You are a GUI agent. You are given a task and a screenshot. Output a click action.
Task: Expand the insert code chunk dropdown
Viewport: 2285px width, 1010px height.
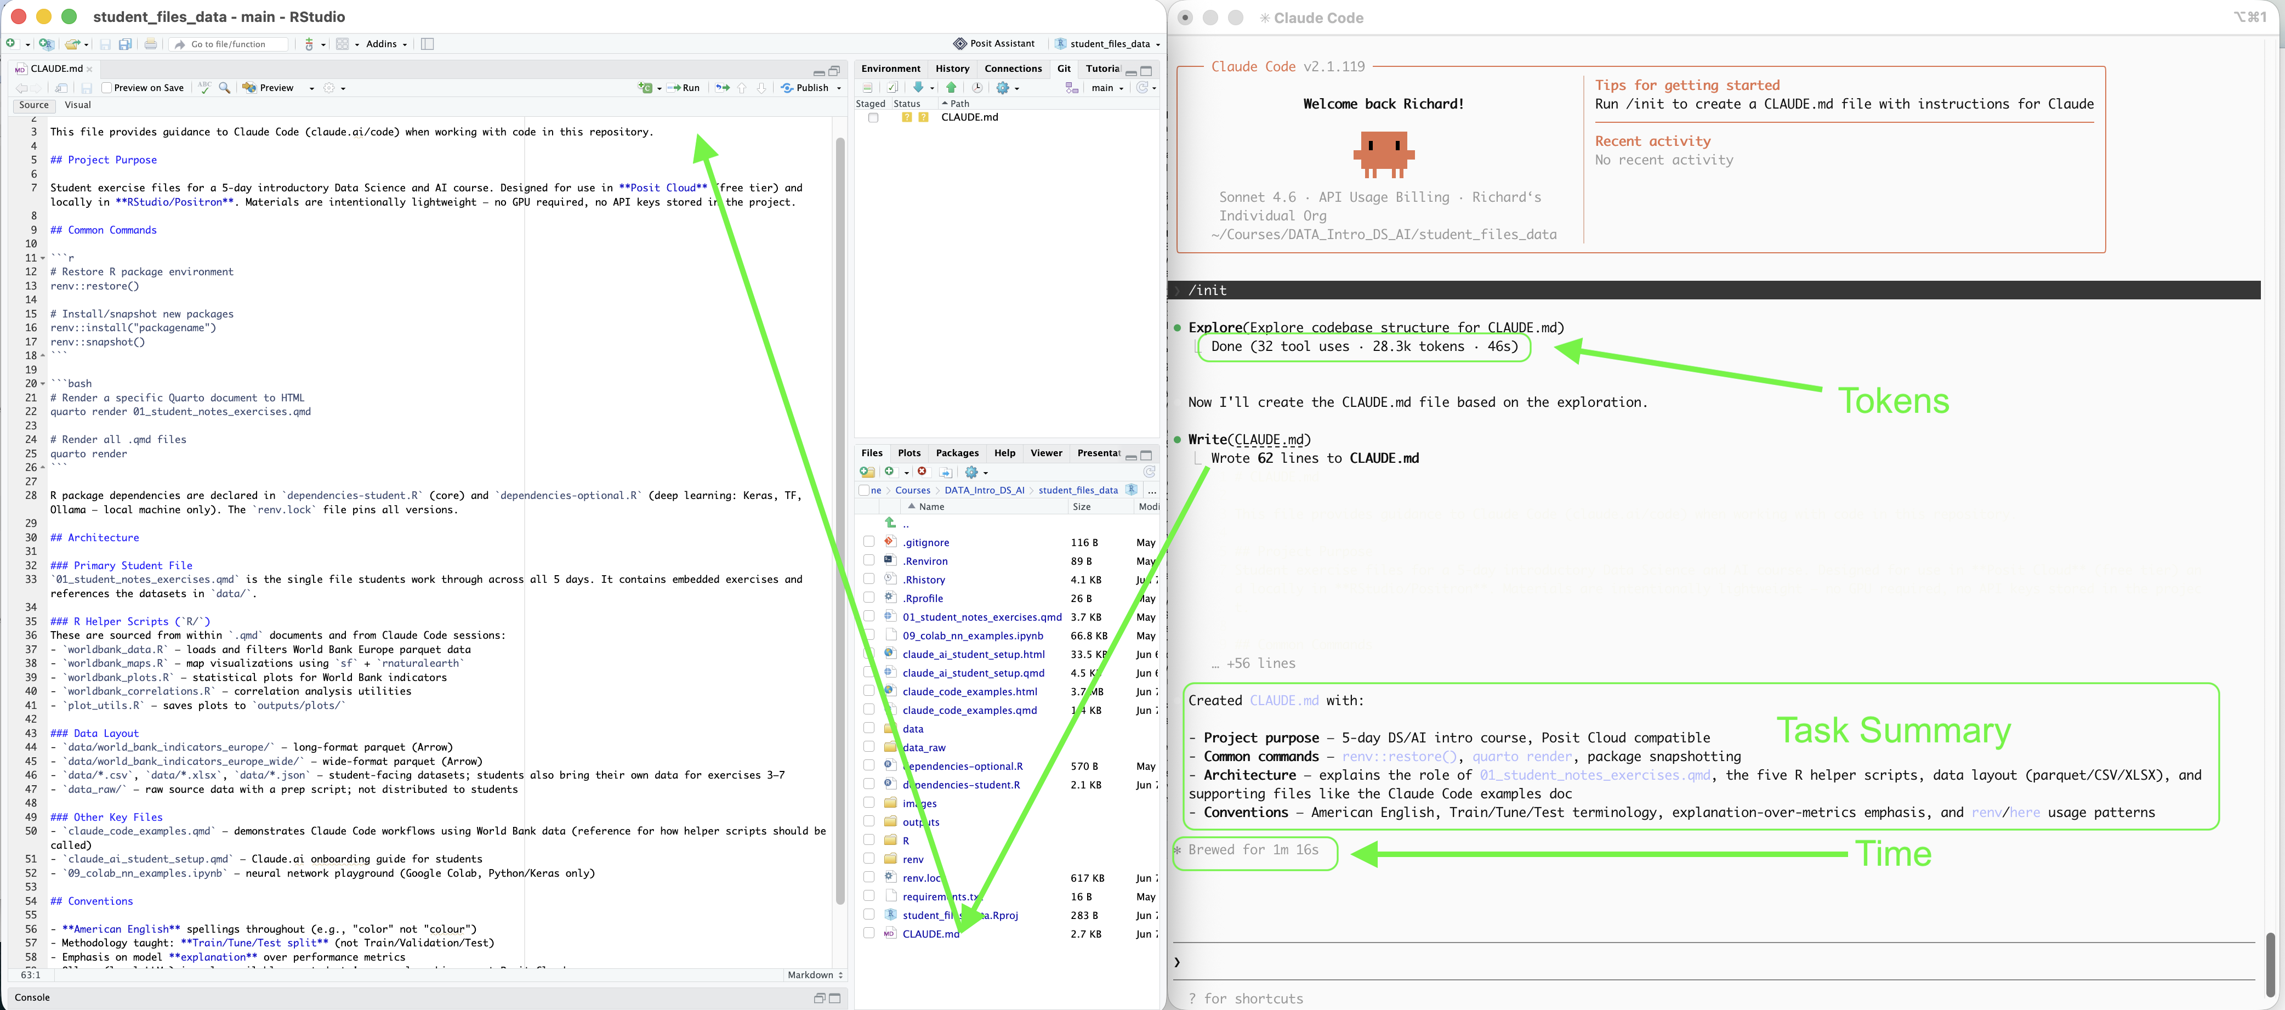[659, 88]
